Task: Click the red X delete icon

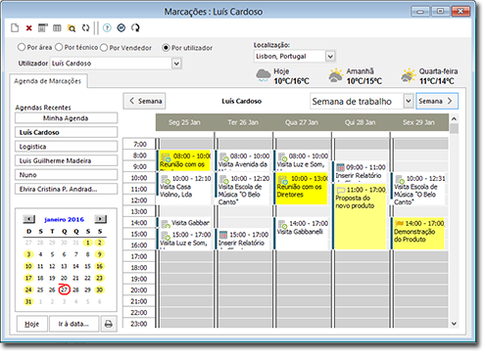Action: coord(29,28)
